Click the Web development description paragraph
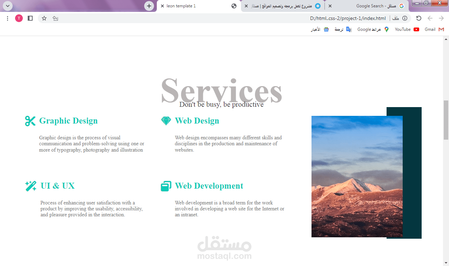Image resolution: width=449 pixels, height=266 pixels. (230, 209)
